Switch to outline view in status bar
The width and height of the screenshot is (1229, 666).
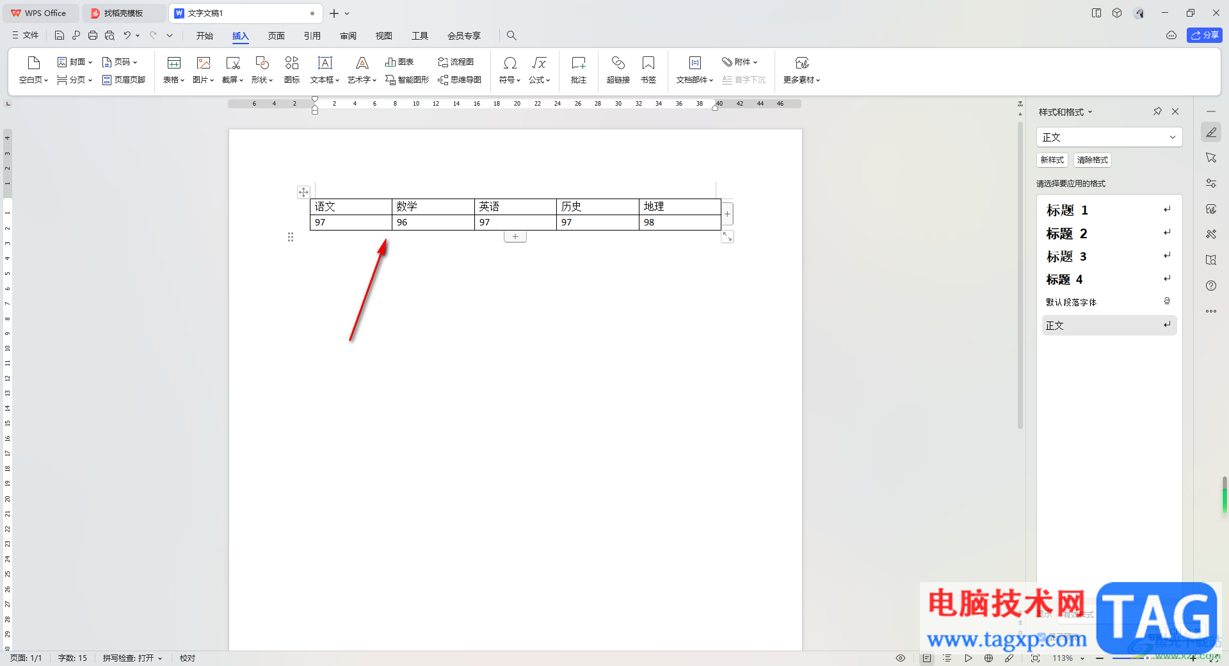(947, 658)
